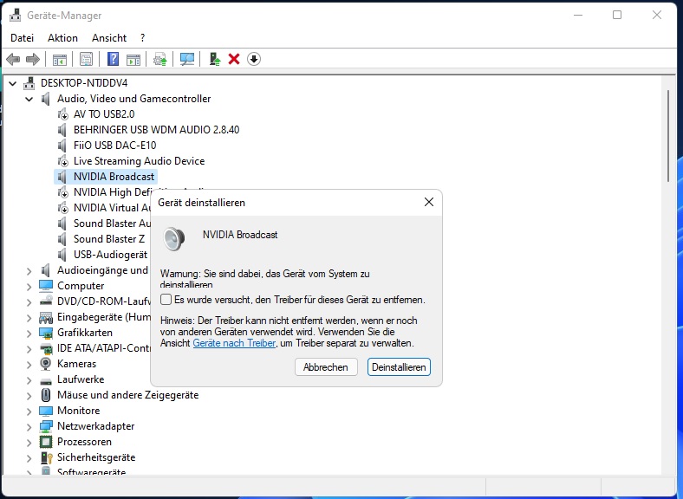The width and height of the screenshot is (683, 499).
Task: Expand the Sicherheitsgeräte category
Action: pos(29,458)
